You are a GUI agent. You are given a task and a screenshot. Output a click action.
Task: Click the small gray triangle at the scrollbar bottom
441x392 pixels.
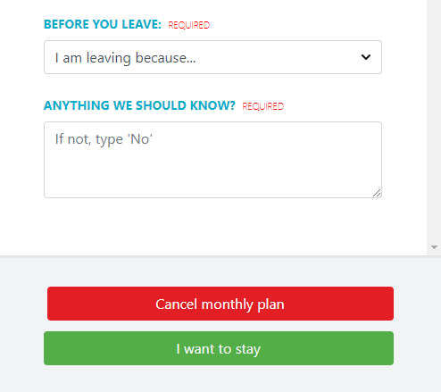434,247
